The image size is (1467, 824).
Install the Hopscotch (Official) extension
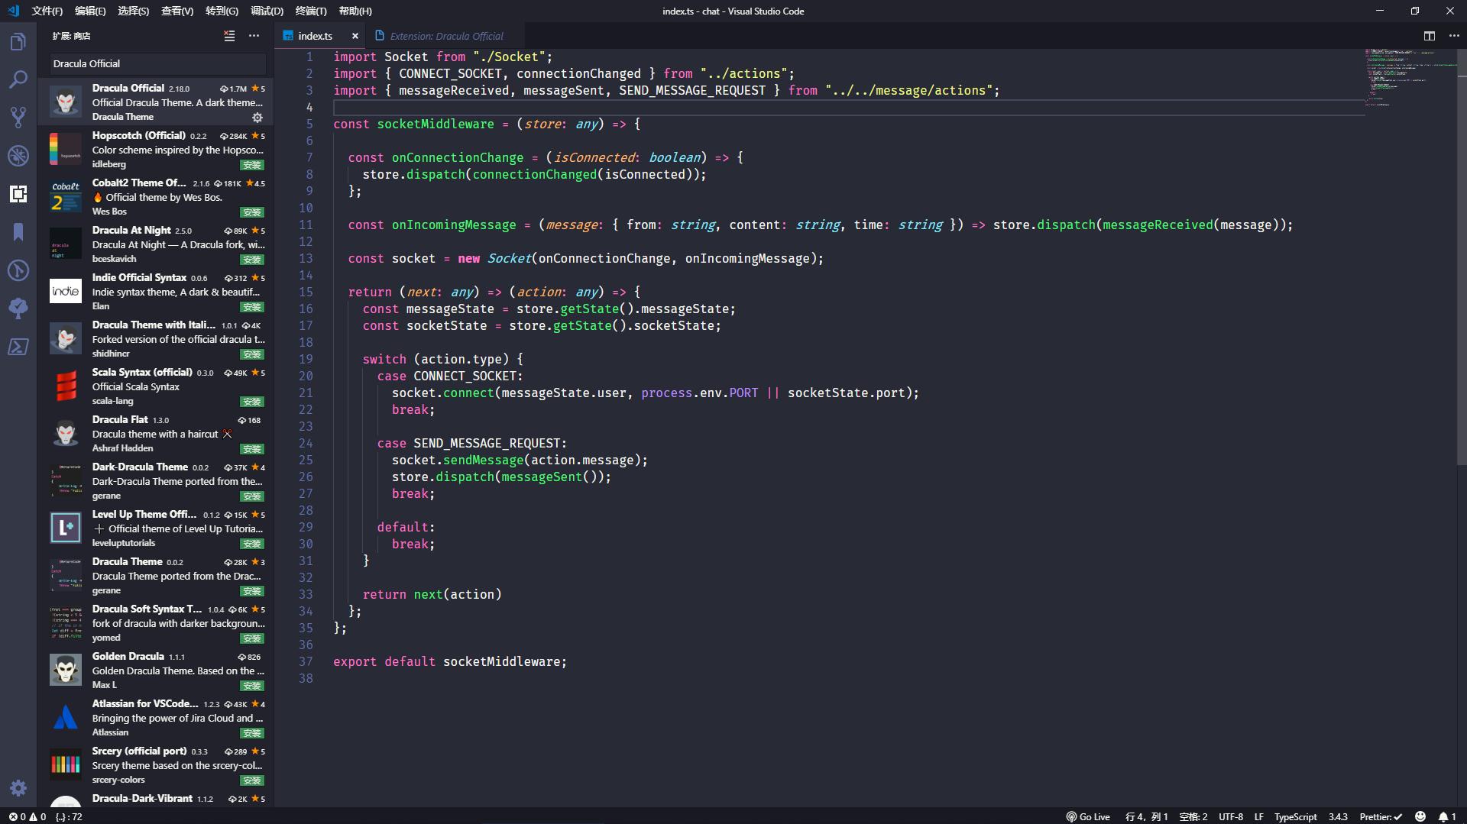pos(251,165)
